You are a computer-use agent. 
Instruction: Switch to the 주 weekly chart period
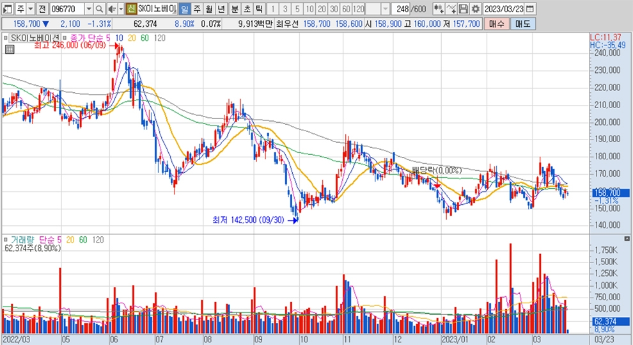pos(196,8)
